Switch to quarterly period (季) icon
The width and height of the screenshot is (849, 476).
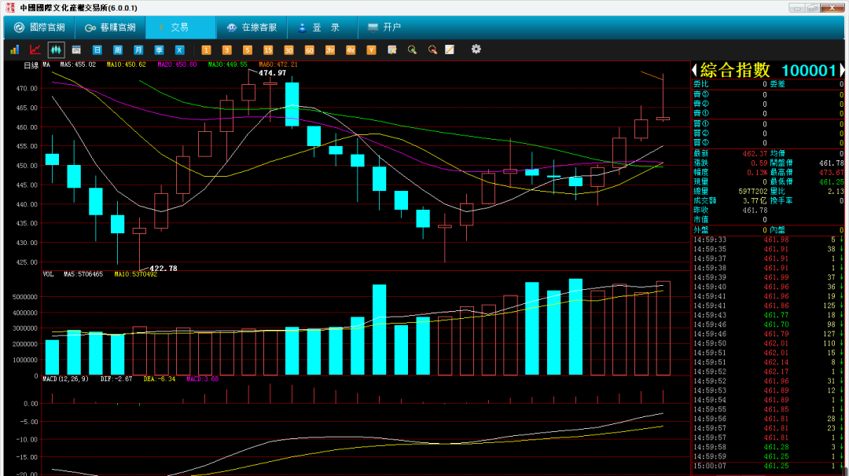(159, 49)
